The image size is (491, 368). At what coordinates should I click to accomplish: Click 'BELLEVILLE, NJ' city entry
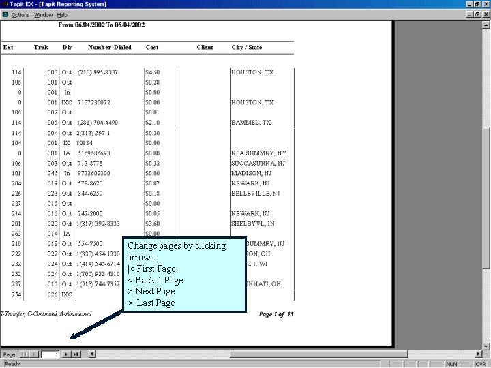[256, 194]
